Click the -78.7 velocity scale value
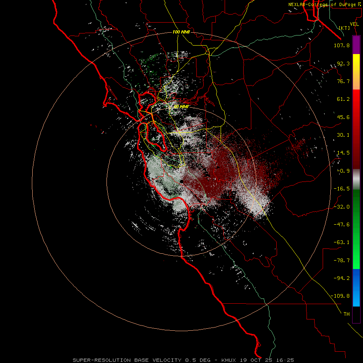363x363 pixels. pos(342,261)
